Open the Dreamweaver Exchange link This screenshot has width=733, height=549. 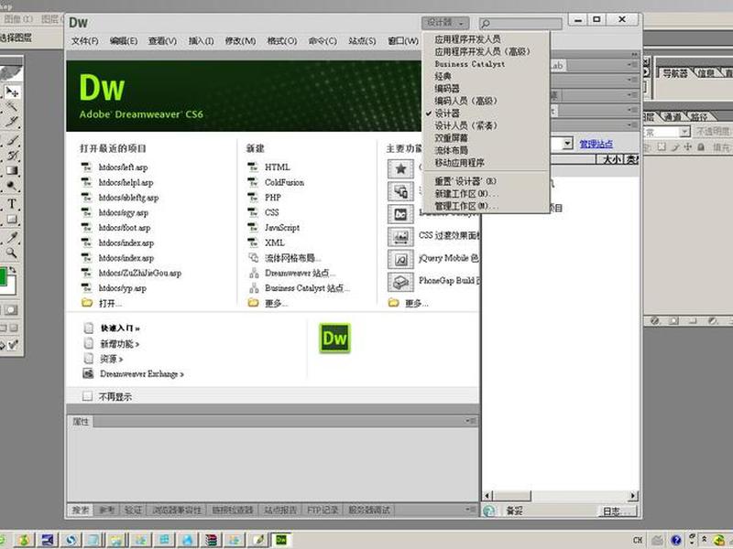[142, 374]
